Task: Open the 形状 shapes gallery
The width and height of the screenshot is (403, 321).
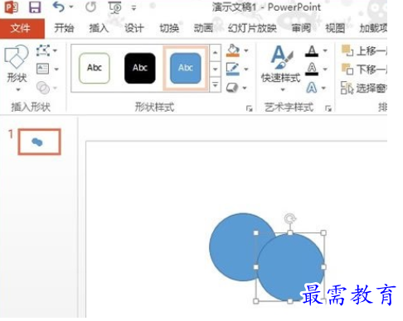Action: (x=17, y=69)
